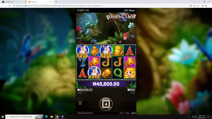Open Microsoft Edge from the taskbar
212x119 pixels.
coord(46,117)
